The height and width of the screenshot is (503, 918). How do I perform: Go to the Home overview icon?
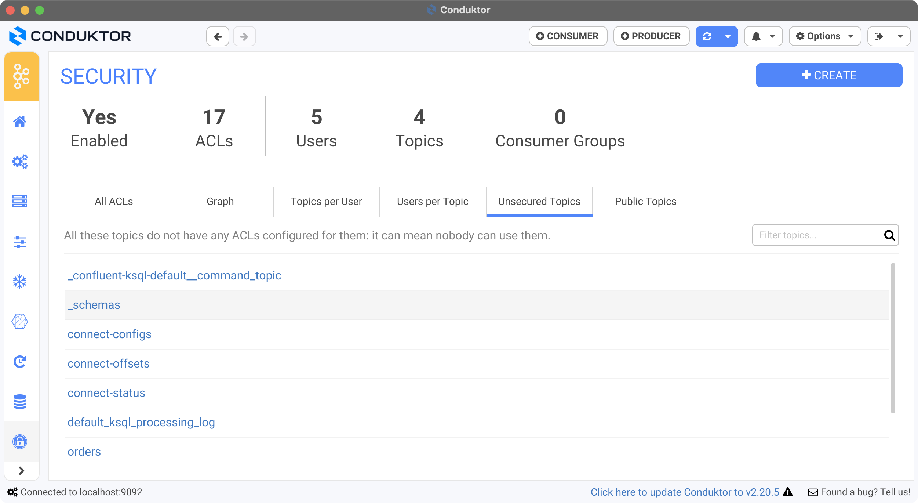[20, 122]
